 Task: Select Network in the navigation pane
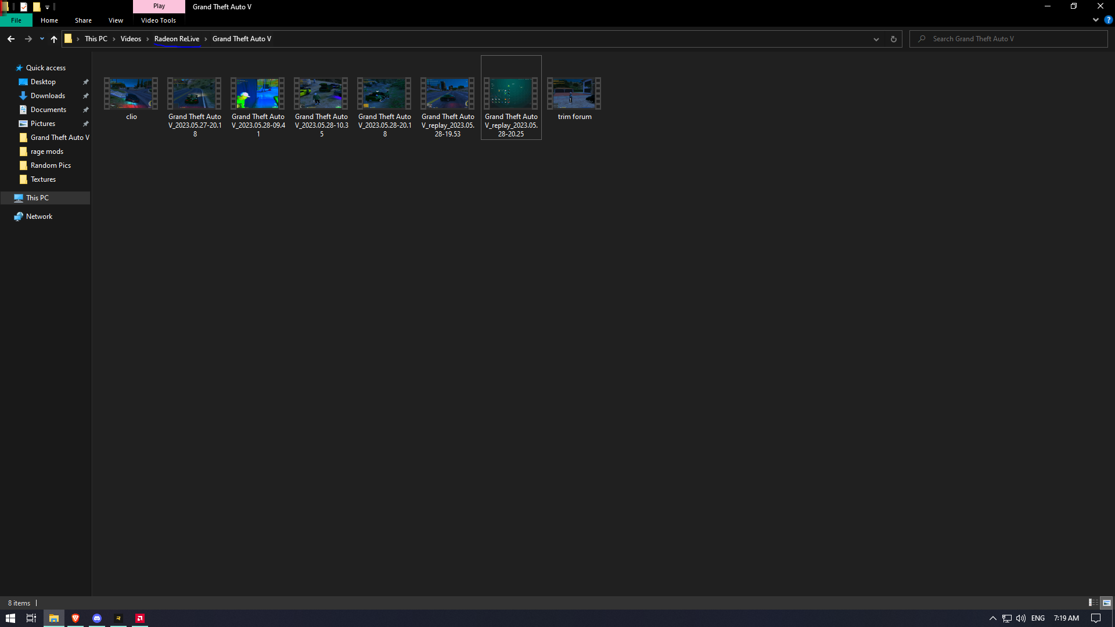pos(39,217)
